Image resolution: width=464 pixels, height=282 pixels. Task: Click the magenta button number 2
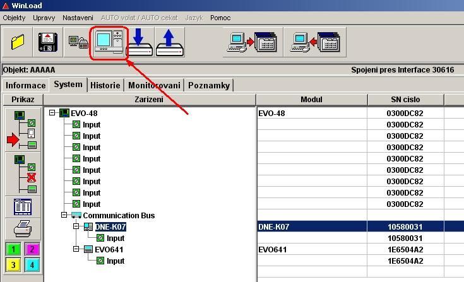tap(32, 249)
